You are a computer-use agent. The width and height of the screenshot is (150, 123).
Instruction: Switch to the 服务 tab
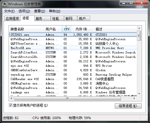point(42,19)
